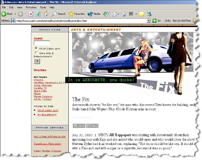
Task: Click the "It is AEROSMITH, you dorks!" text
Action: (x=101, y=80)
